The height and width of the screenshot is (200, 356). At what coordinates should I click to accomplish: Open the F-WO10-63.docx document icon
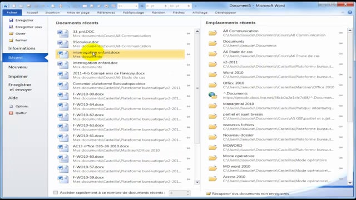pos(63,127)
